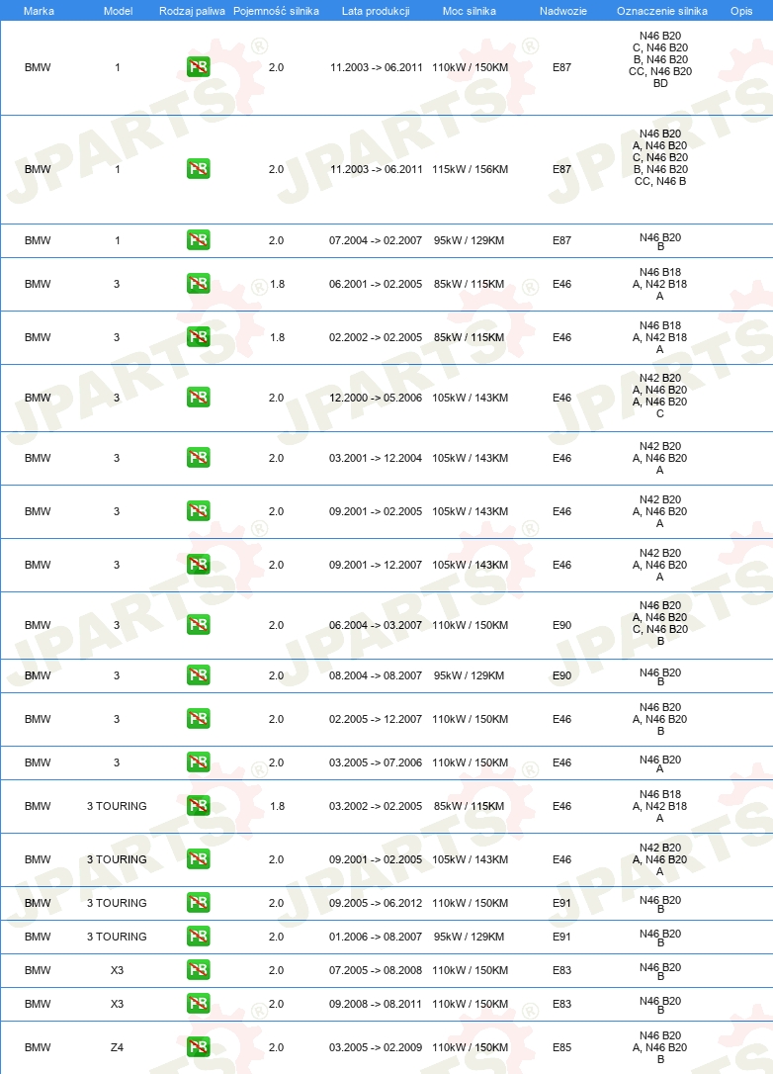Screen dimensions: 773x1074
Task: Select the power value 115kW / 156KM
Action: (x=471, y=169)
